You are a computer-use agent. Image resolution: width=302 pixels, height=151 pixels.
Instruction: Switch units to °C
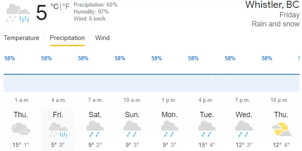pyautogui.click(x=54, y=6)
